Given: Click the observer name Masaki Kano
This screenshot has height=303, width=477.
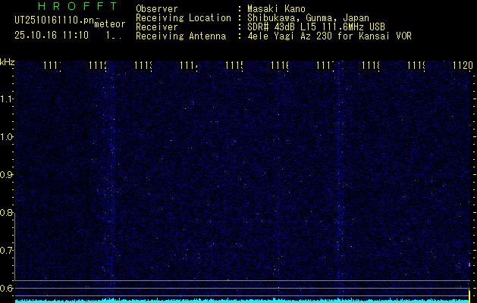Looking at the screenshot, I should click(276, 9).
